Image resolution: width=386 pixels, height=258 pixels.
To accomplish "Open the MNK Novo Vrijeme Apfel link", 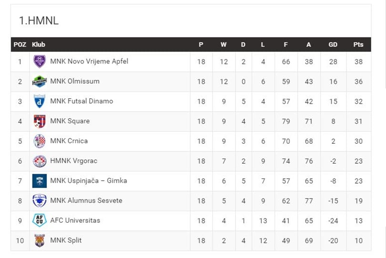I will pos(89,61).
